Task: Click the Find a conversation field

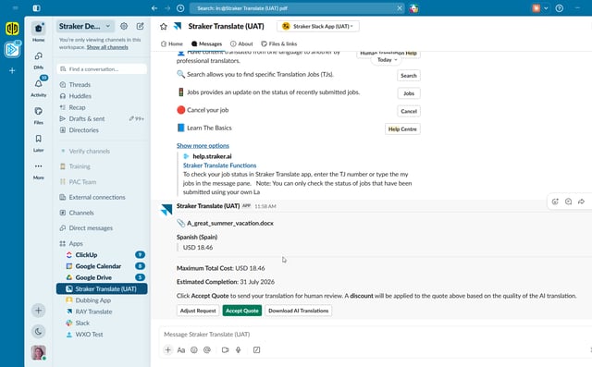Action: pos(102,69)
